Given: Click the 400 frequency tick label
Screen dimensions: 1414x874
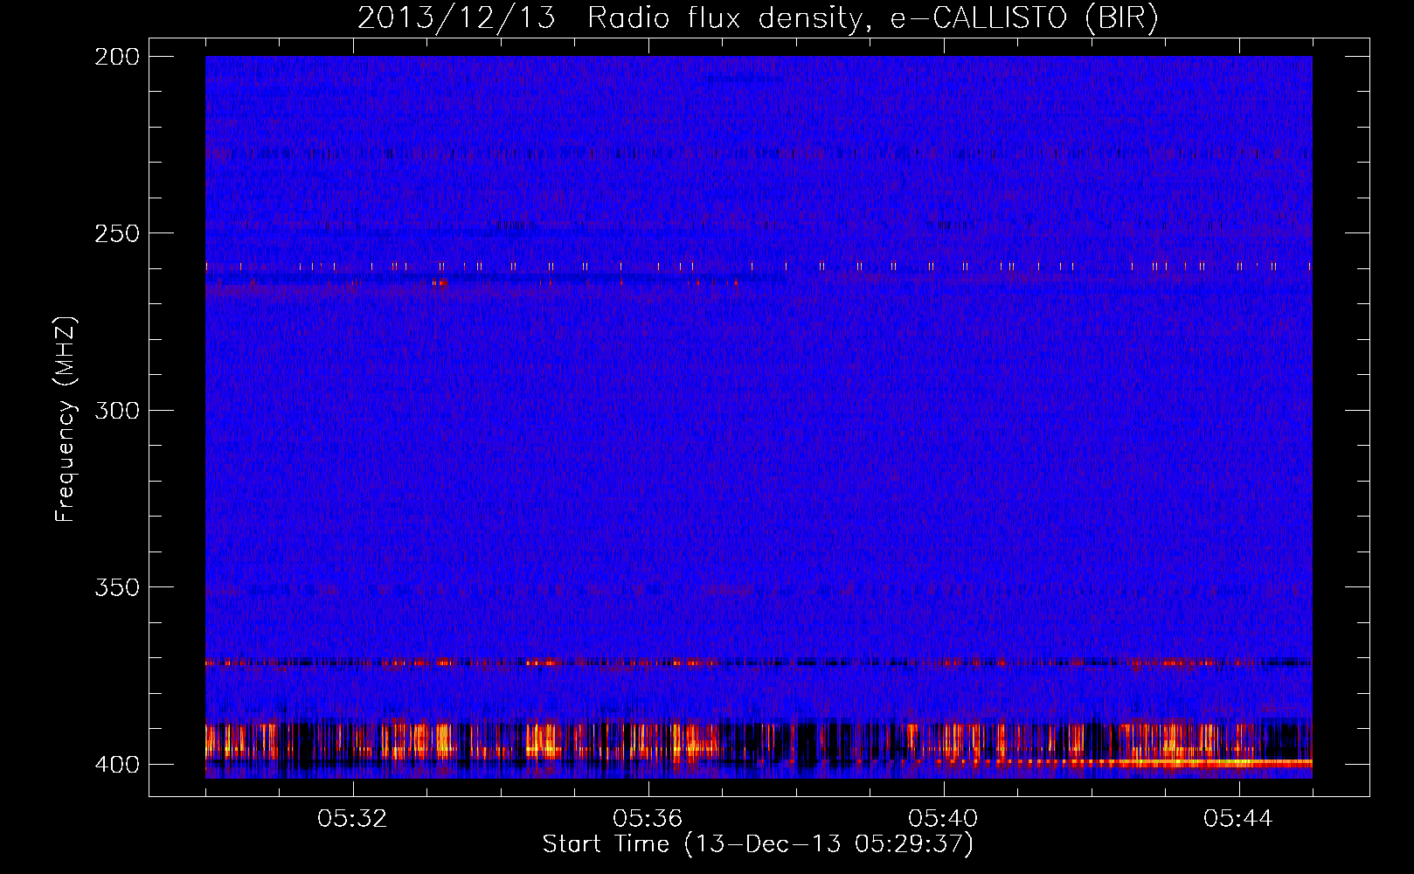Looking at the screenshot, I should click(x=117, y=765).
